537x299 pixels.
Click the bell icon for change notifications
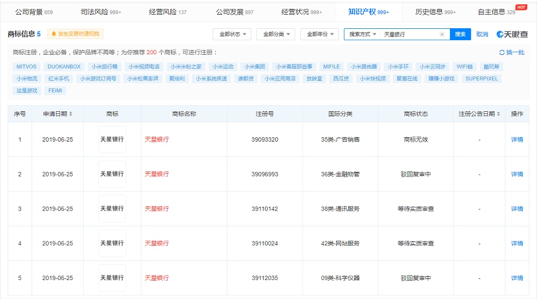54,34
